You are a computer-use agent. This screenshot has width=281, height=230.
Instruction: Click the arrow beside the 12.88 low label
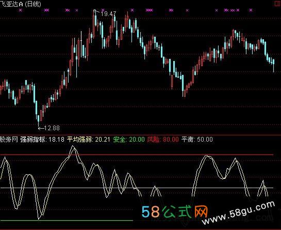(41, 128)
